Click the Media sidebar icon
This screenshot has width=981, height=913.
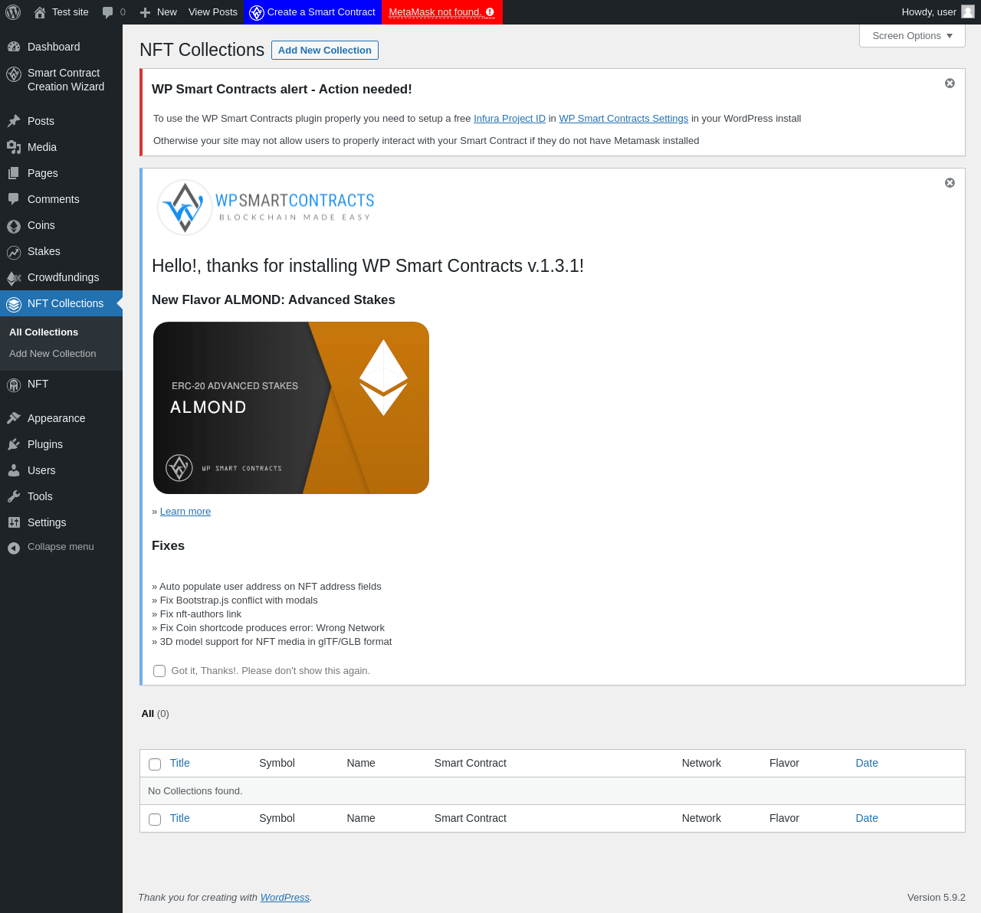tap(14, 147)
